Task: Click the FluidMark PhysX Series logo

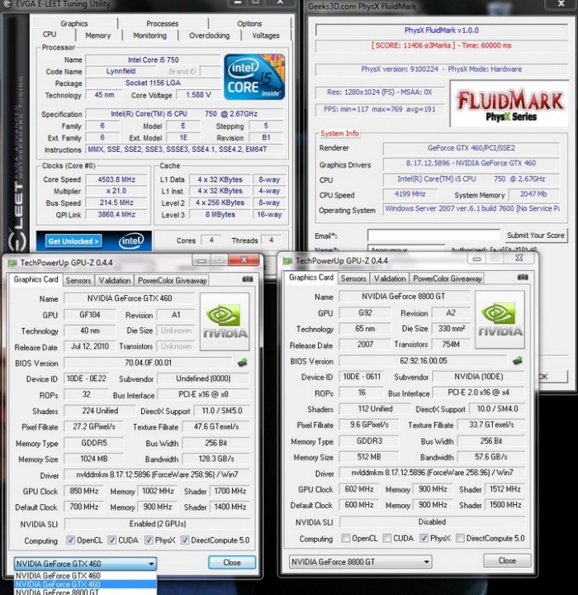Action: 509,103
